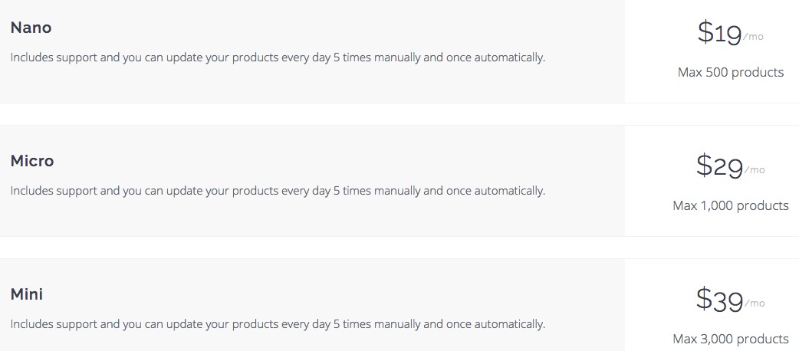Click the Nano plan description text
The height and width of the screenshot is (351, 799).
pyautogui.click(x=278, y=57)
